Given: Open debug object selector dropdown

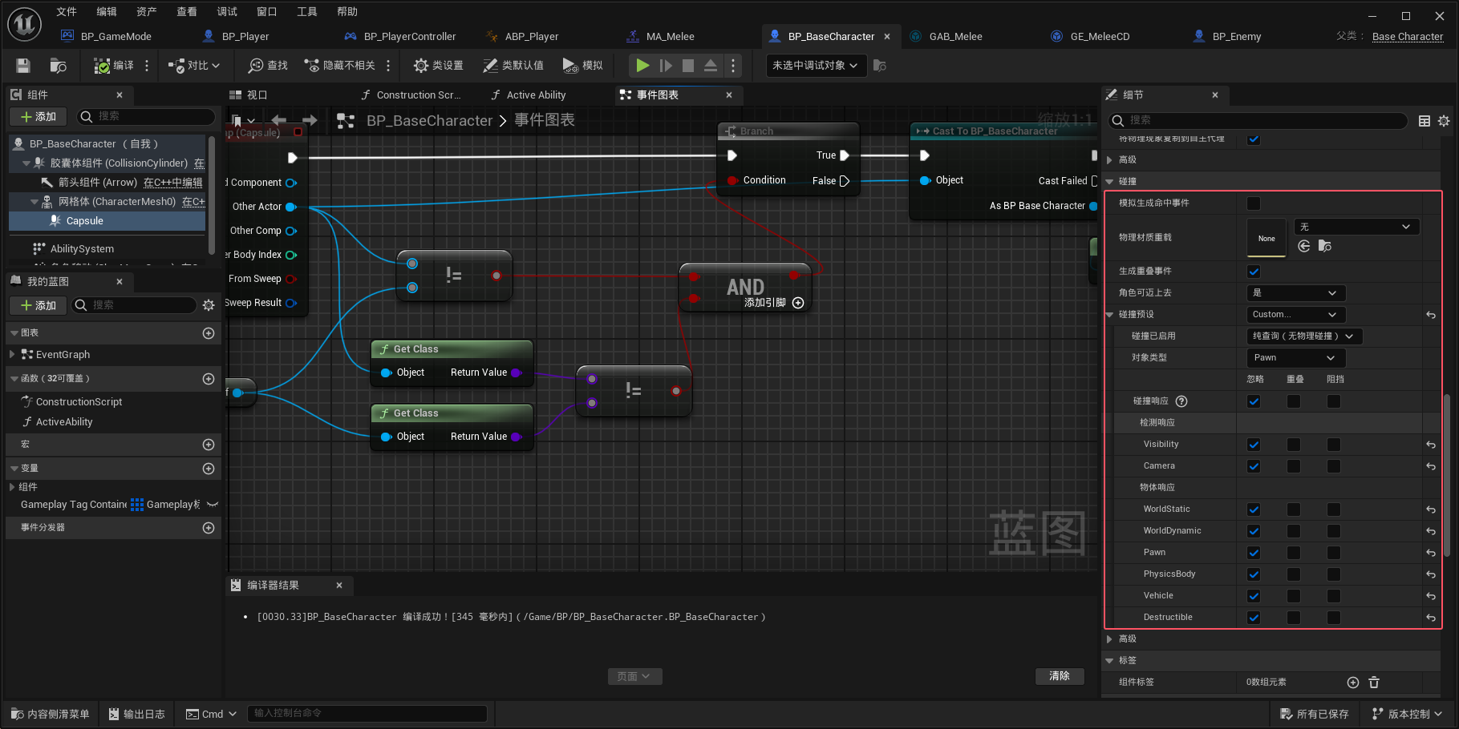Looking at the screenshot, I should click(816, 66).
